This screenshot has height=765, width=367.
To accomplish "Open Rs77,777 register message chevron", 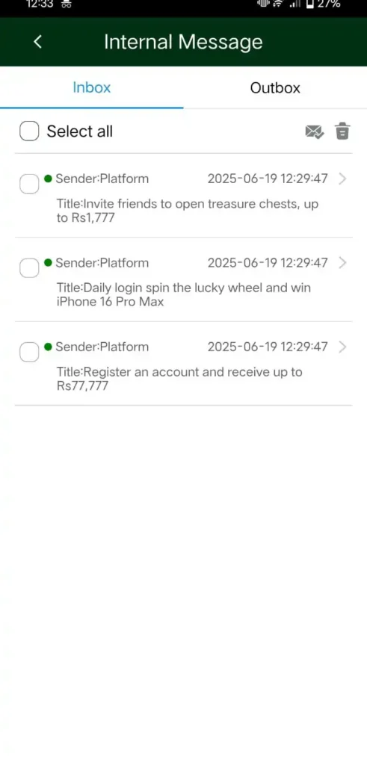I will pos(342,347).
